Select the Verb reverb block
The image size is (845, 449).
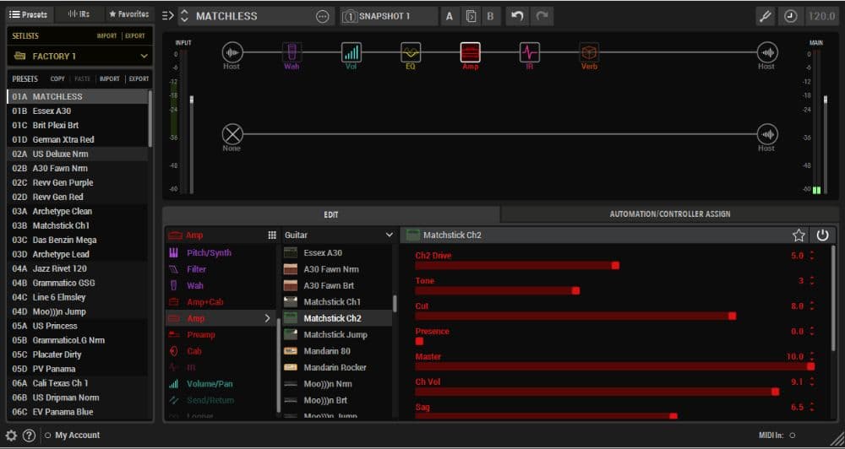(589, 52)
